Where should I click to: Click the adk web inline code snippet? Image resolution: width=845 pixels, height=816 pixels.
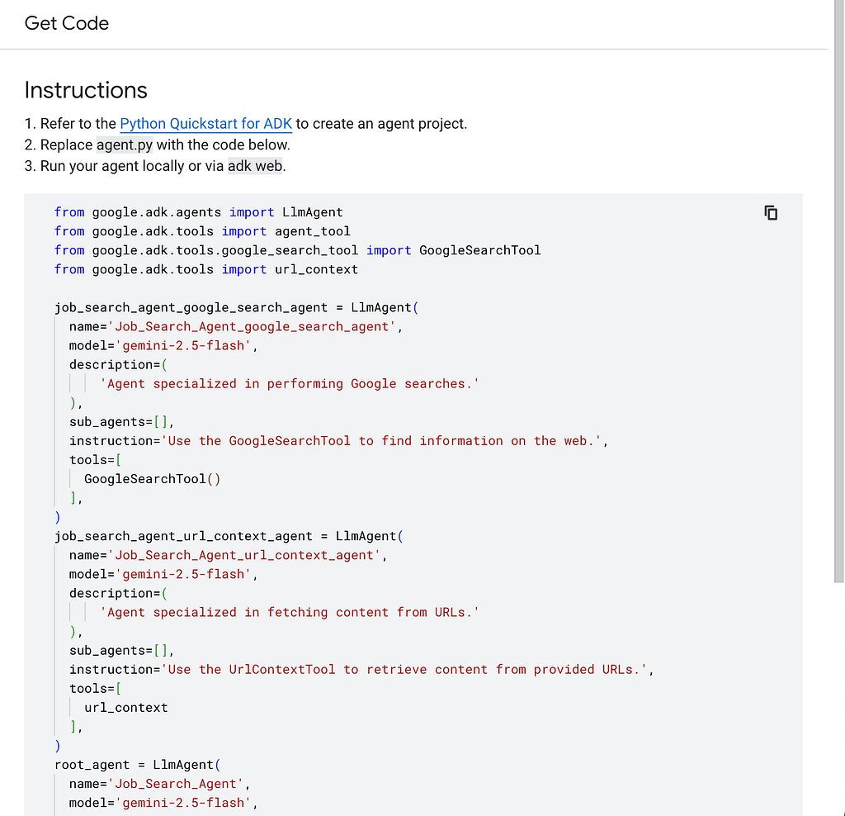pos(255,165)
